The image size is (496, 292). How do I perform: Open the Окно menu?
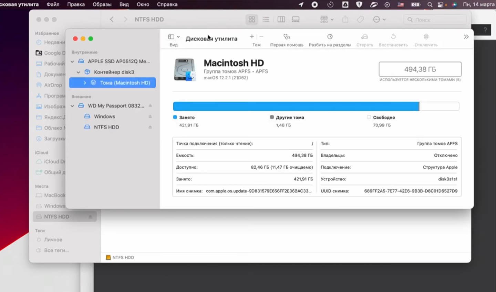pyautogui.click(x=143, y=4)
